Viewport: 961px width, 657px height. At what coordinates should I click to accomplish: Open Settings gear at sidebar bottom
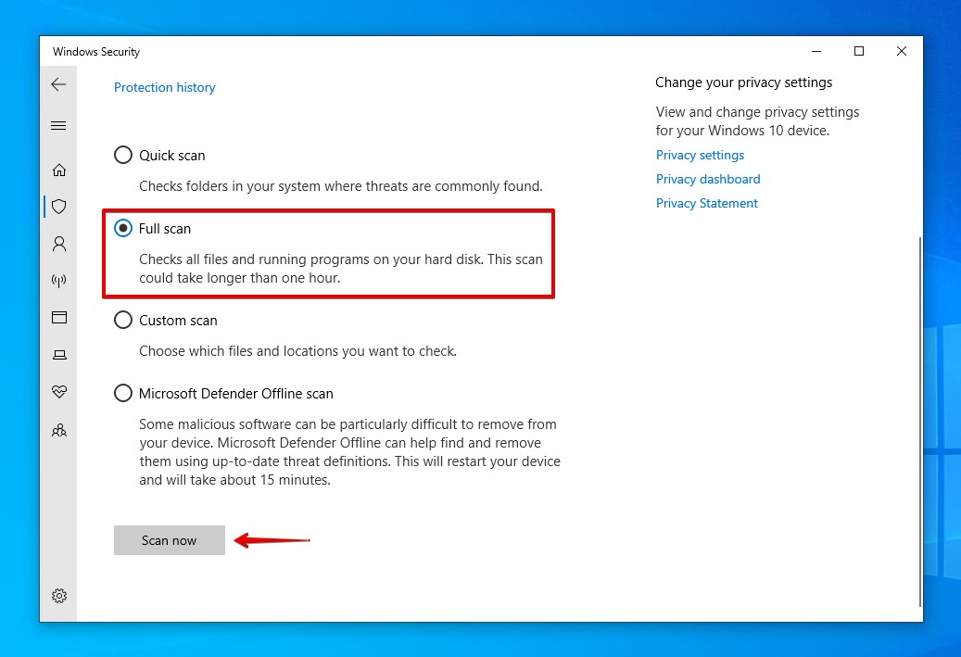(58, 596)
